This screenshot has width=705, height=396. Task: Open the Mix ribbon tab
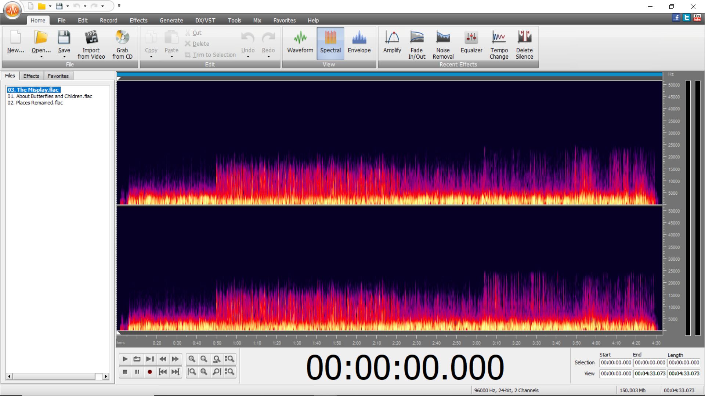coord(257,21)
